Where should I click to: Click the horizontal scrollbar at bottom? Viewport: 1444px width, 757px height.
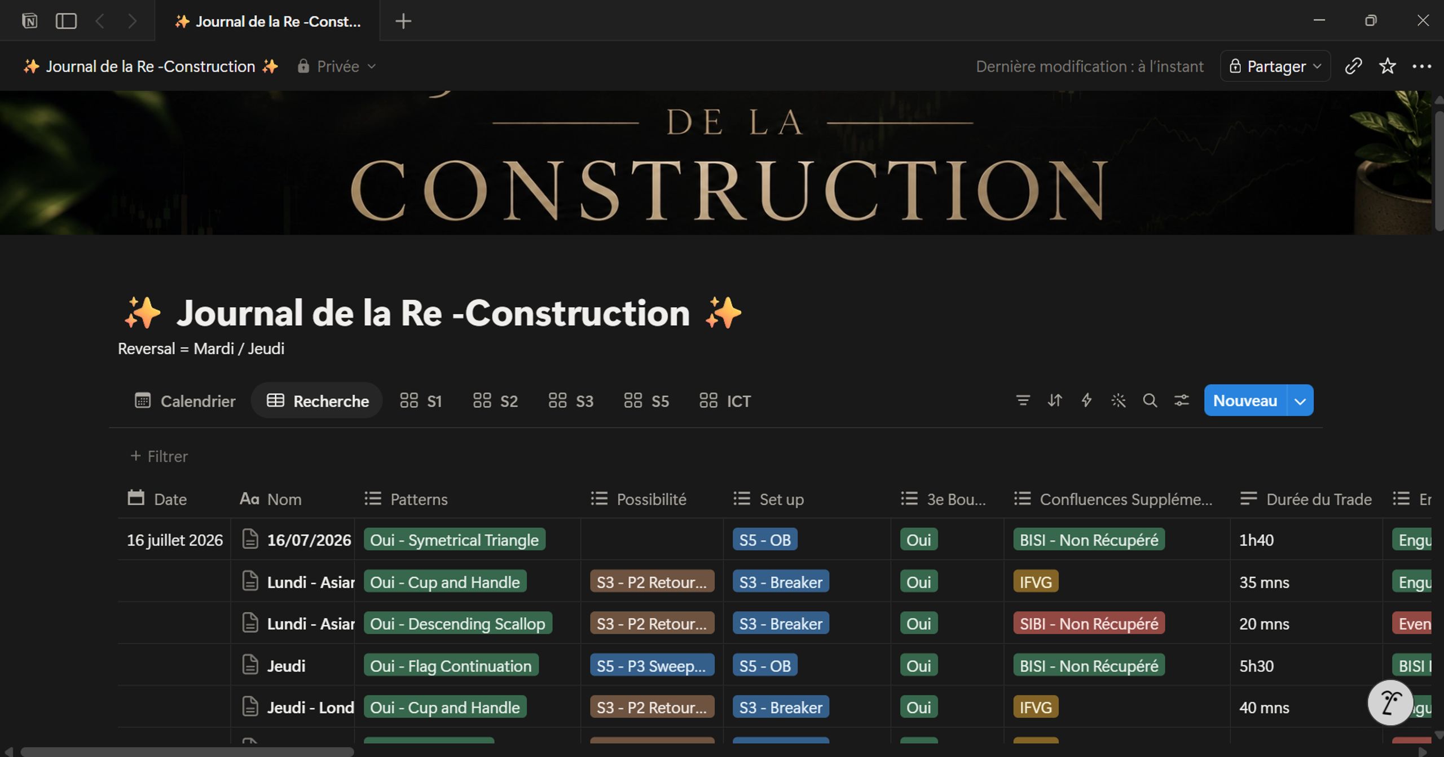[x=187, y=751]
